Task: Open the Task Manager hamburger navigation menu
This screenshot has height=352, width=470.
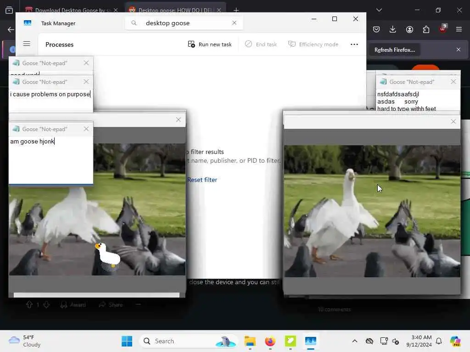Action: click(27, 44)
